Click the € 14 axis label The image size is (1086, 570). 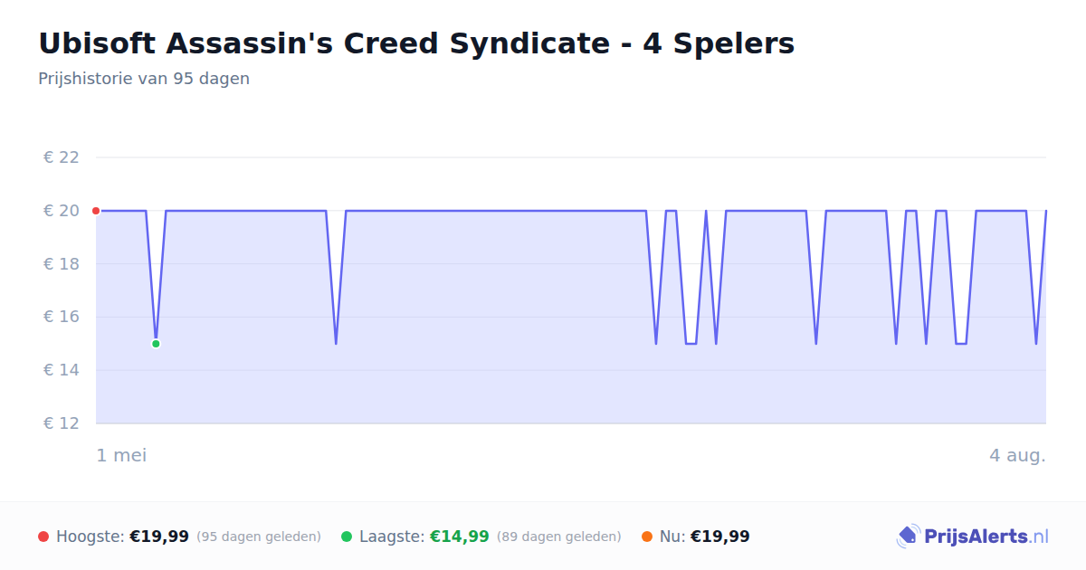[x=62, y=370]
